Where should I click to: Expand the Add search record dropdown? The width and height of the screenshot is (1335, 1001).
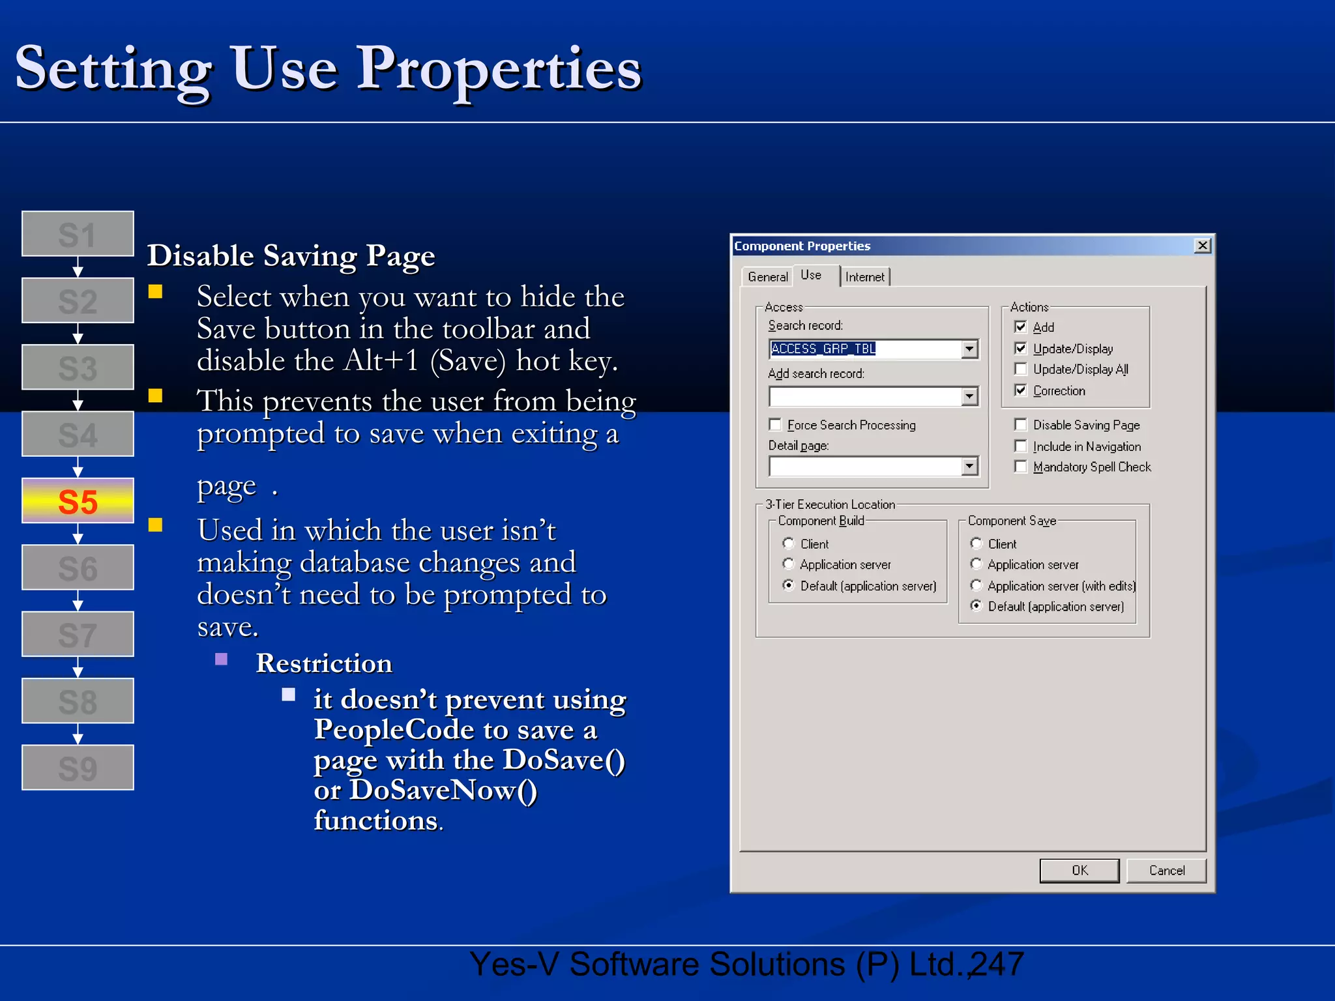969,396
